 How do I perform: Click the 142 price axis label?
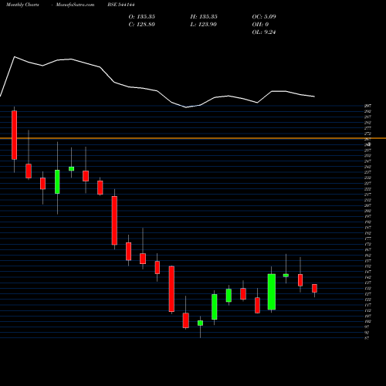[367, 277]
